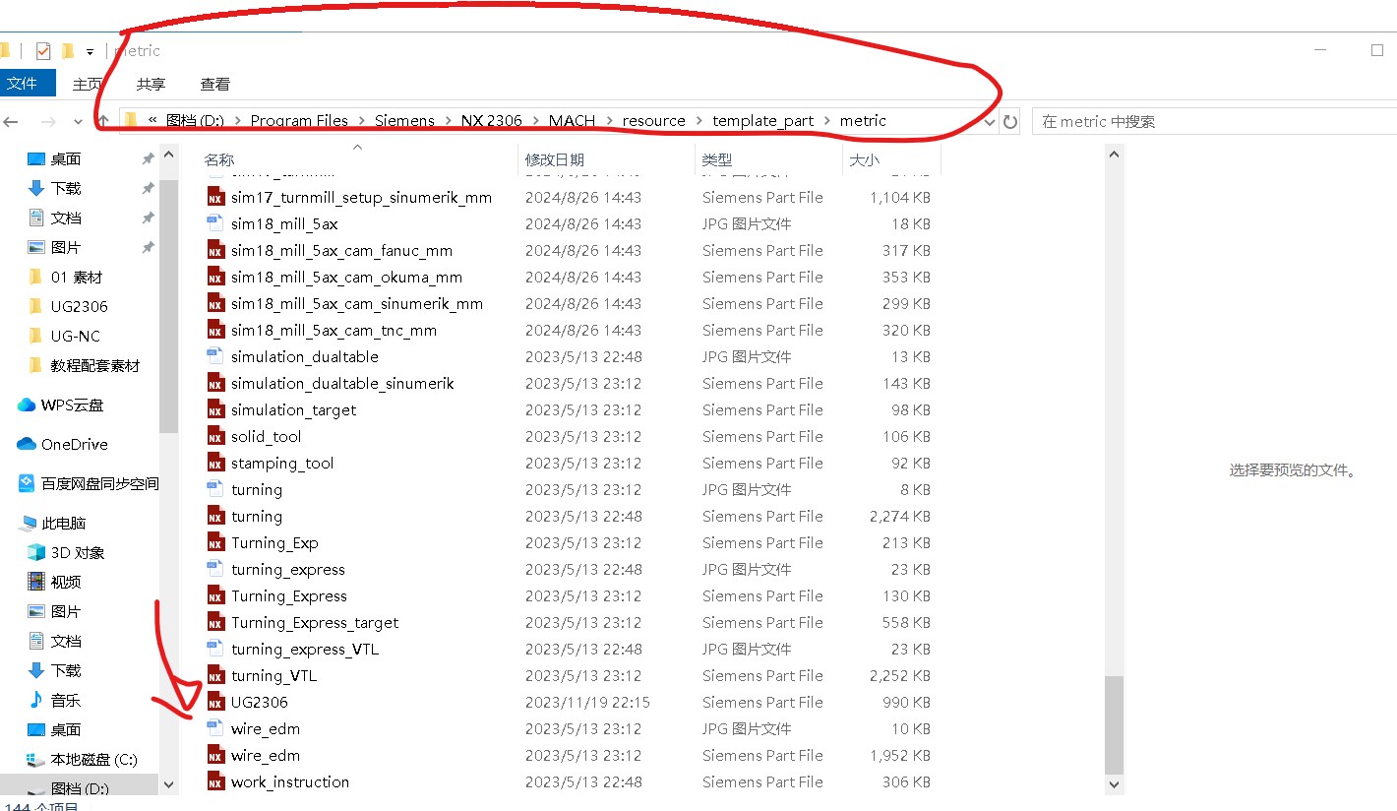This screenshot has height=811, width=1397.
Task: Open the 查看 ribbon tab
Action: coord(215,85)
